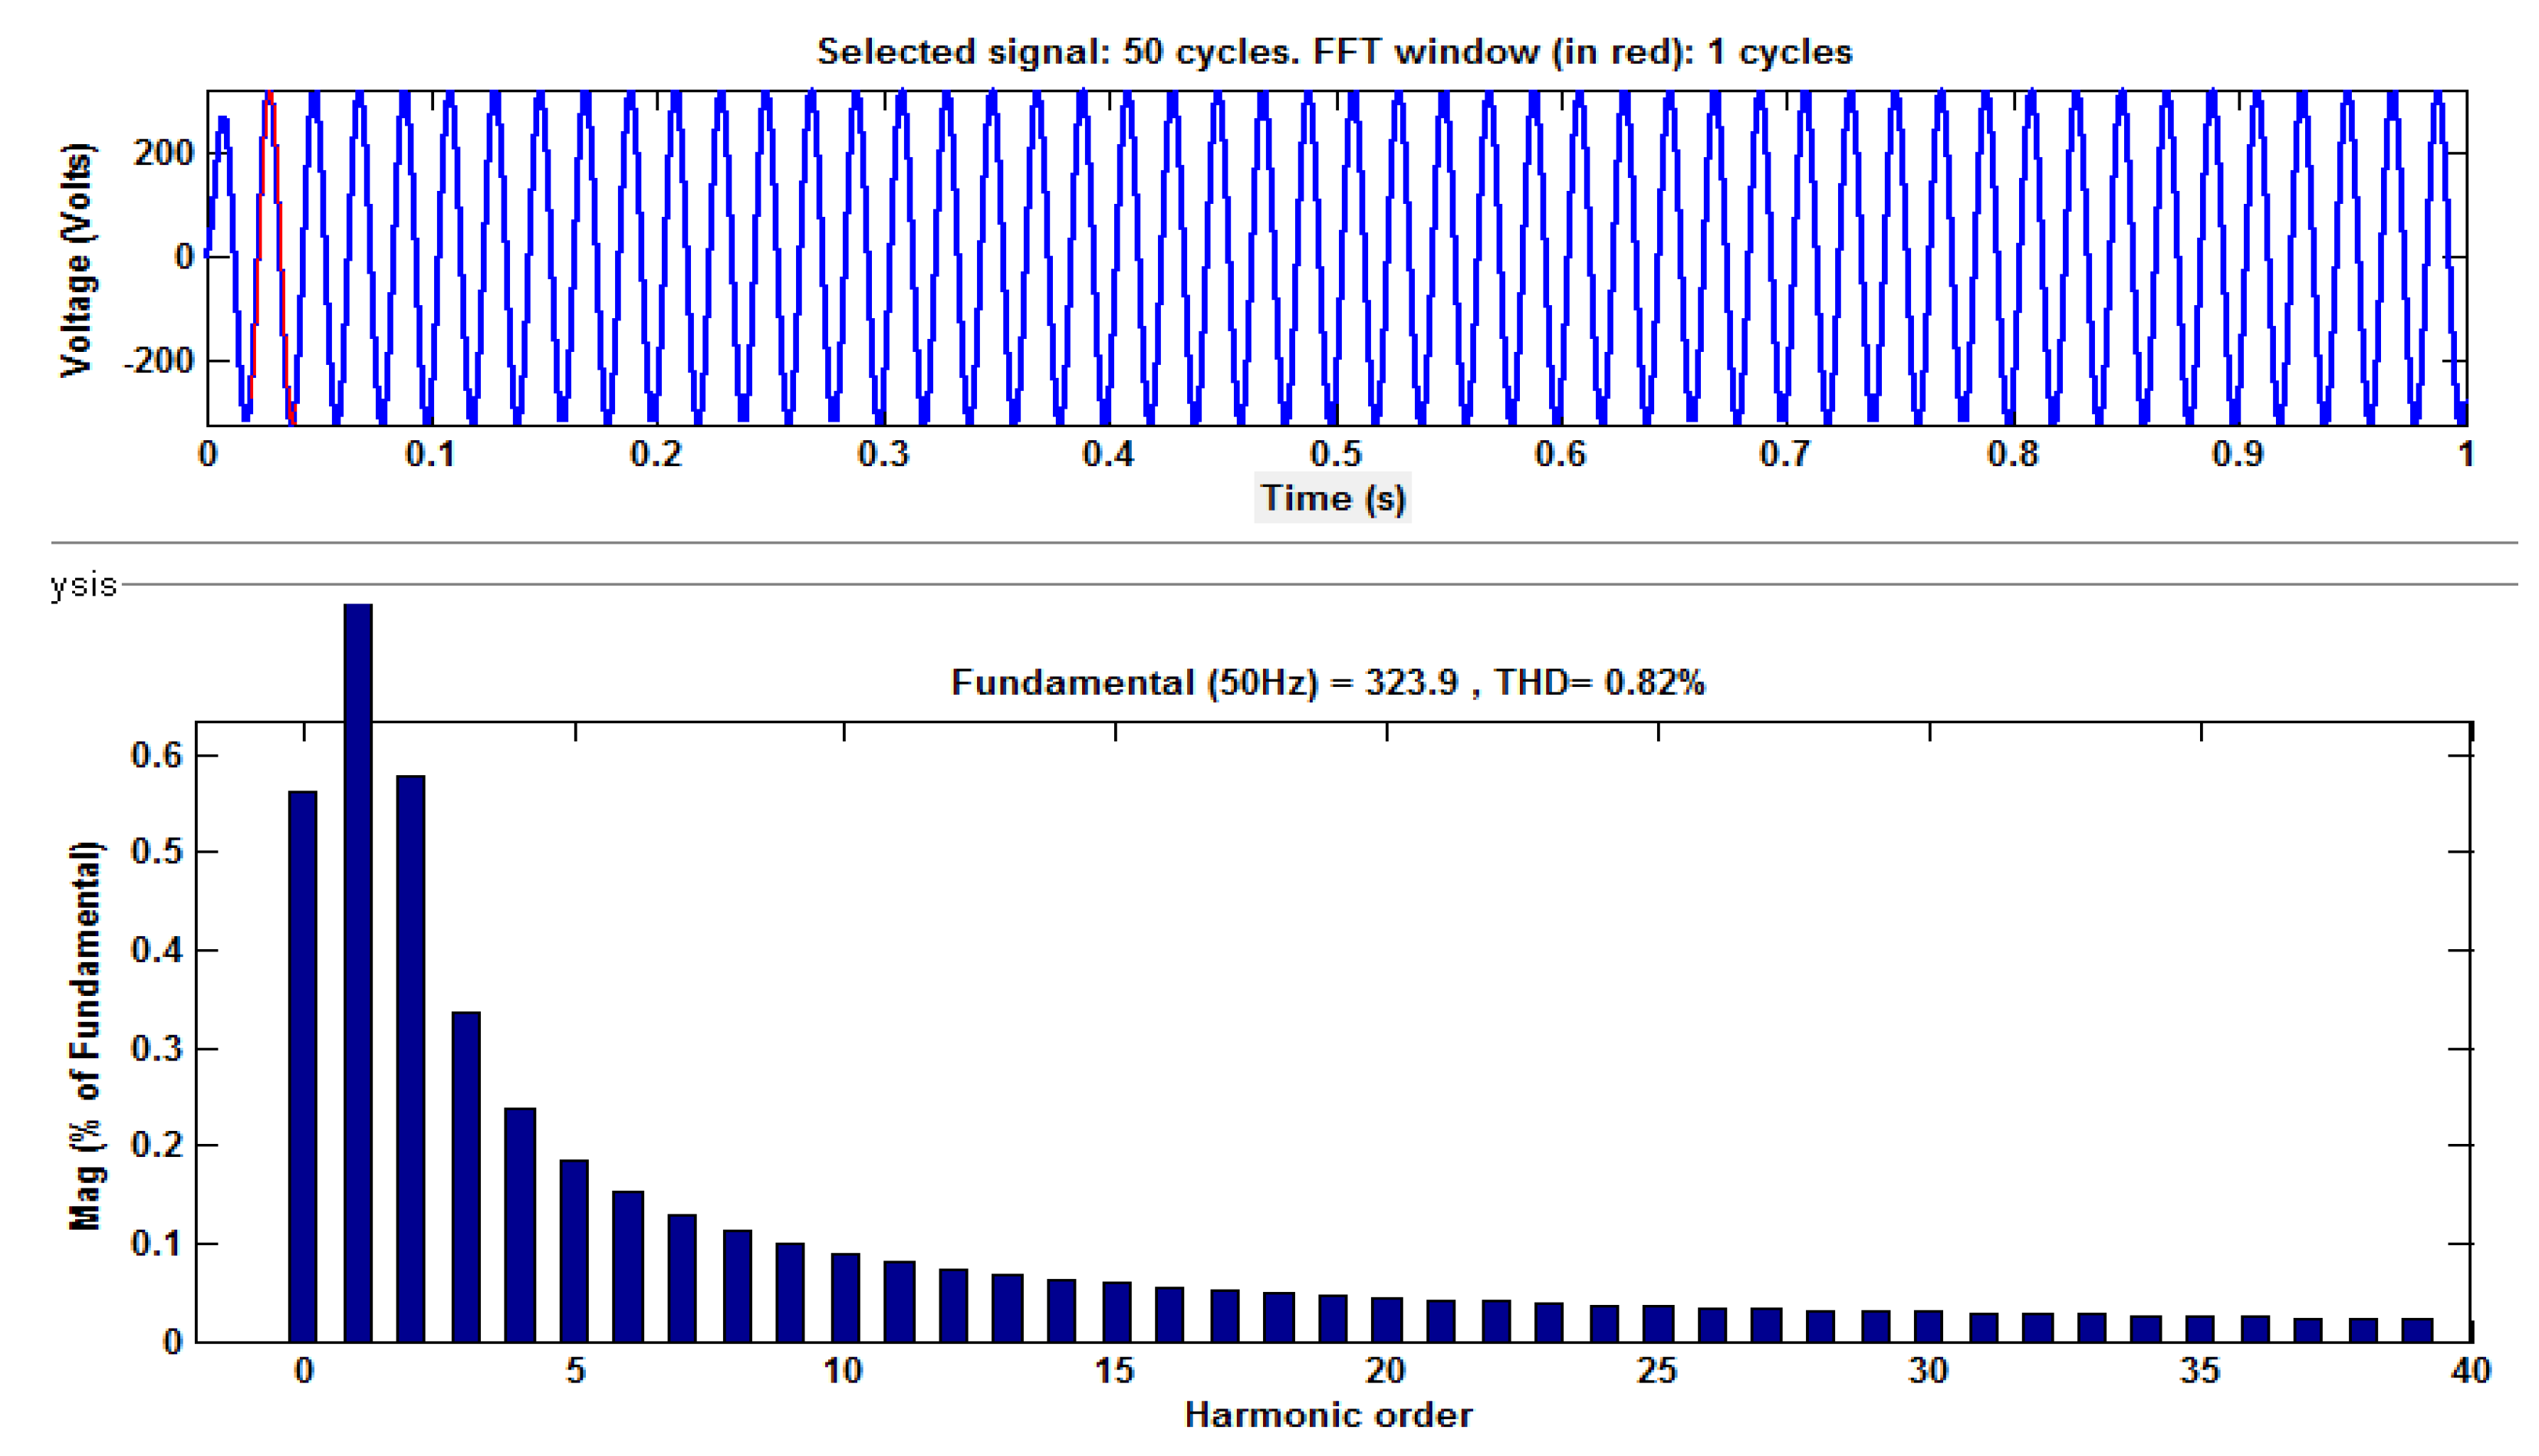Select the DC component bar at order 0

click(x=303, y=1065)
